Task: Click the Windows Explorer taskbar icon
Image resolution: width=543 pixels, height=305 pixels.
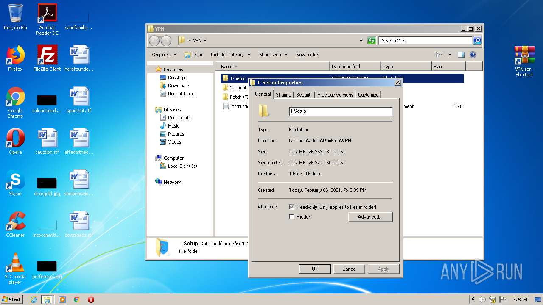Action: (x=47, y=299)
